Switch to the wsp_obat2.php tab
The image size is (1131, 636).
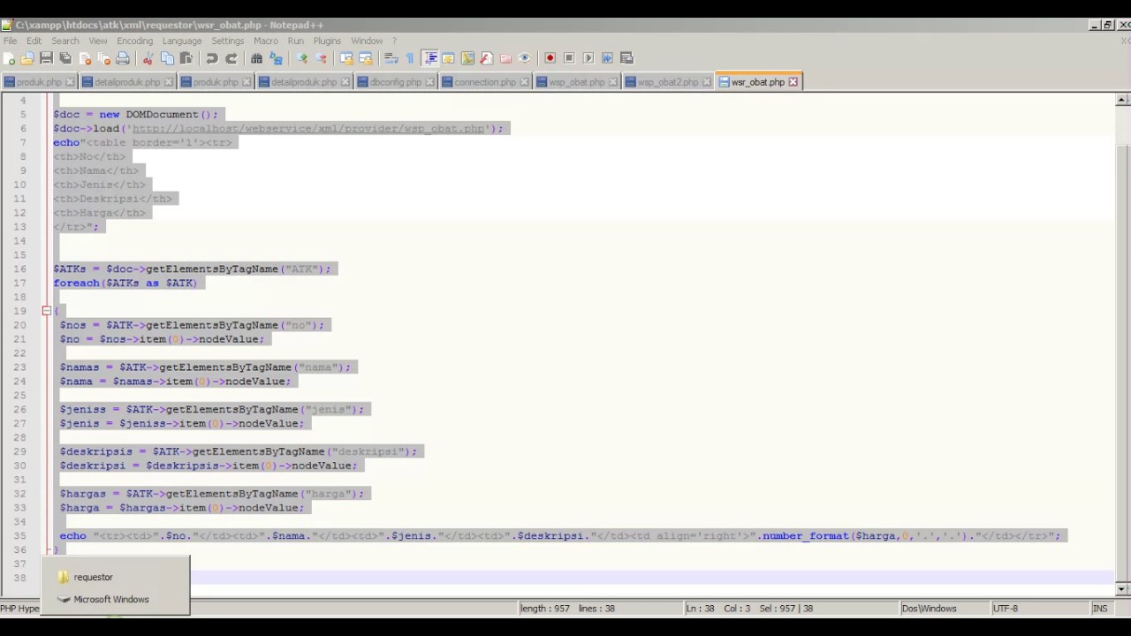click(x=668, y=82)
